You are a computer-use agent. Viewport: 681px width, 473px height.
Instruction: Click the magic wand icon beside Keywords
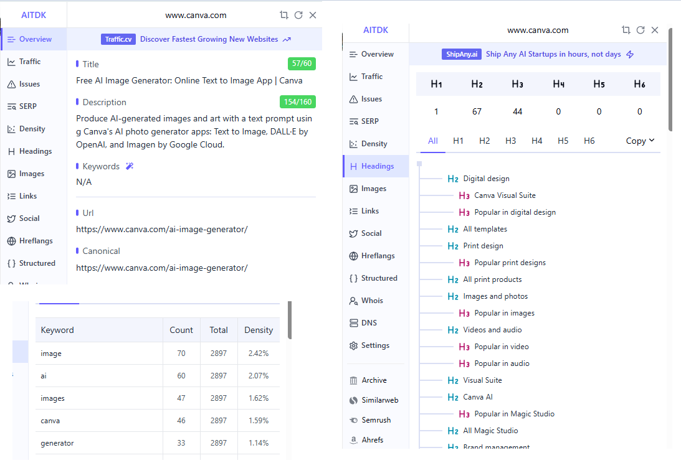pos(130,166)
